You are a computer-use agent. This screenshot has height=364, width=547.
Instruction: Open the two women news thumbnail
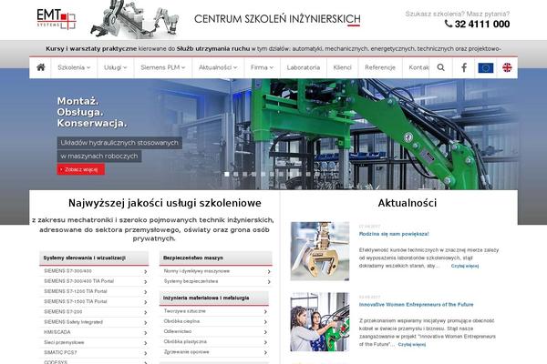(x=320, y=322)
